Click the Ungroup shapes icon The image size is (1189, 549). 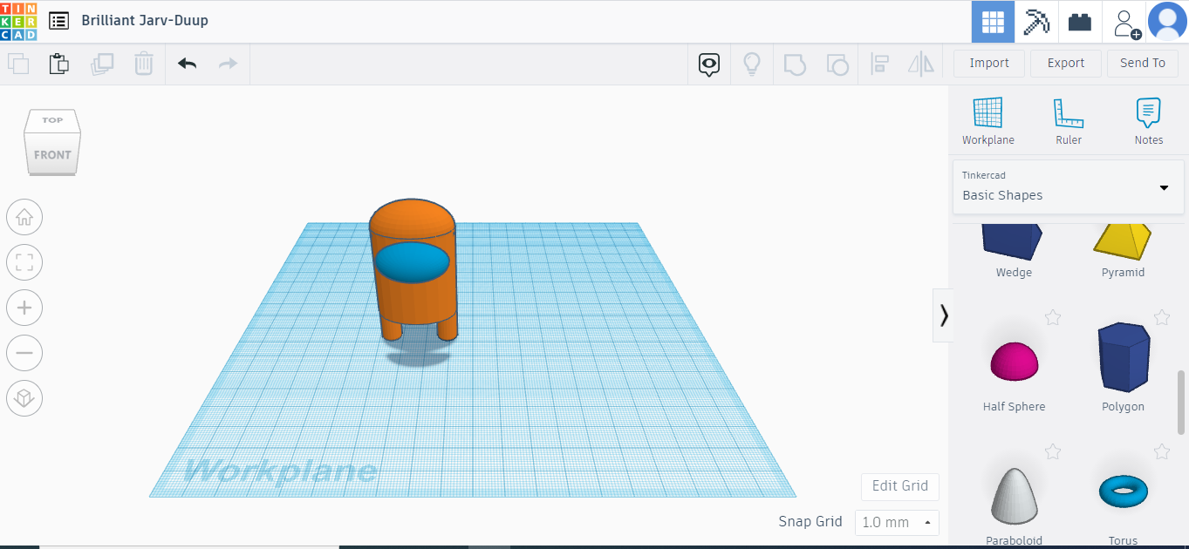click(x=837, y=64)
